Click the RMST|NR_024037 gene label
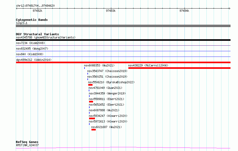The height and width of the screenshot is (151, 238). point(27,145)
